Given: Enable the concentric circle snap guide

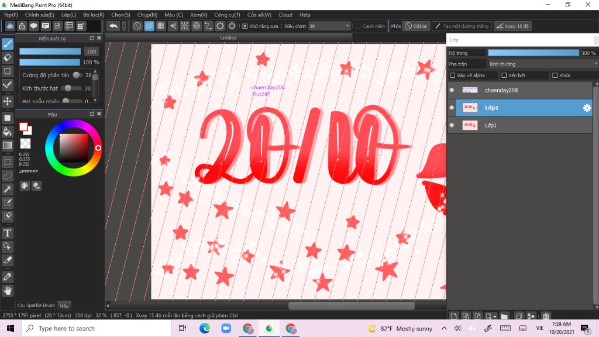Looking at the screenshot, I should point(197,26).
